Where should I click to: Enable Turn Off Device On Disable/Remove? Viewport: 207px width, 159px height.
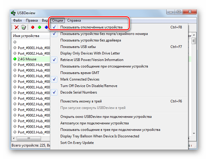(x=119, y=86)
